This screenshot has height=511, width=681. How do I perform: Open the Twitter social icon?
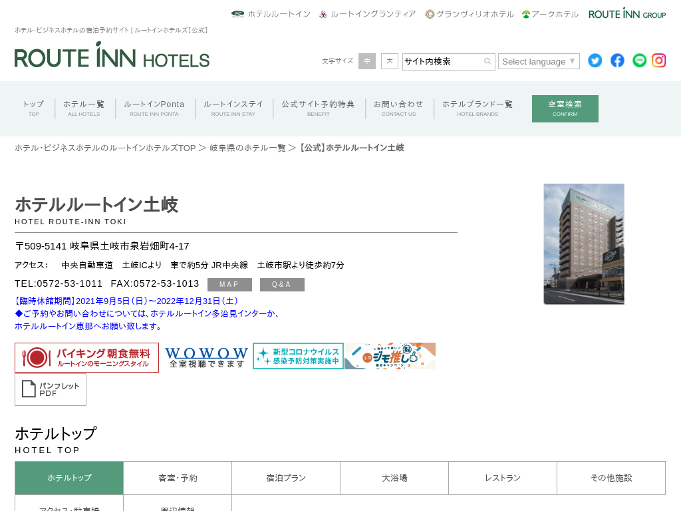[595, 61]
